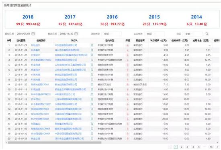The width and height of the screenshot is (221, 150).
Task: Click the magnifier search icon beside filters
Action: (x=207, y=34)
